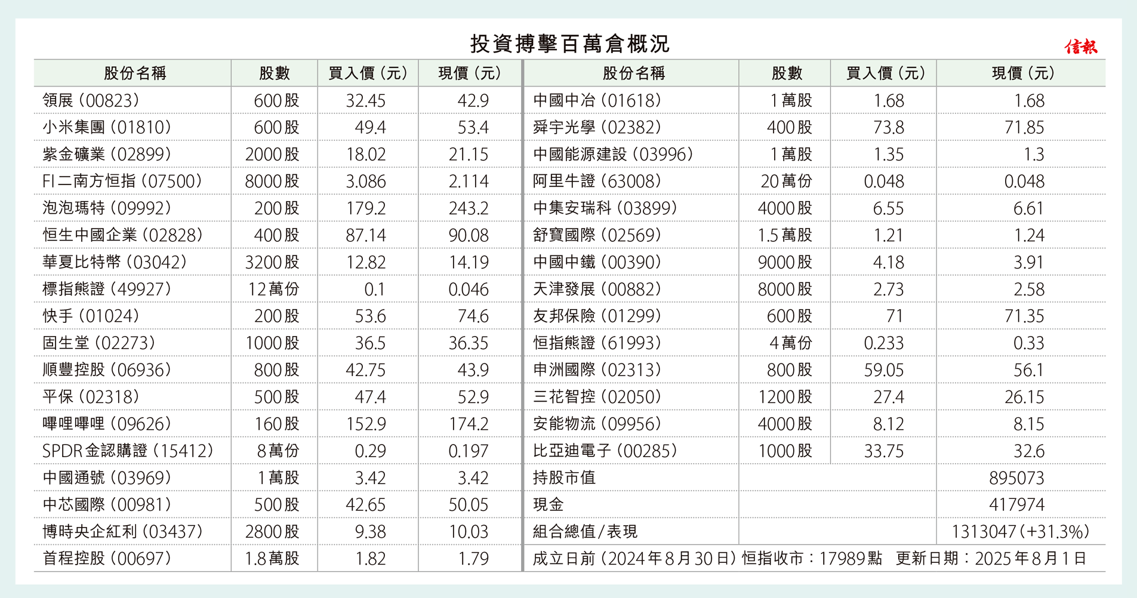Click 泡泡瑪特 current price 243.2

click(469, 208)
